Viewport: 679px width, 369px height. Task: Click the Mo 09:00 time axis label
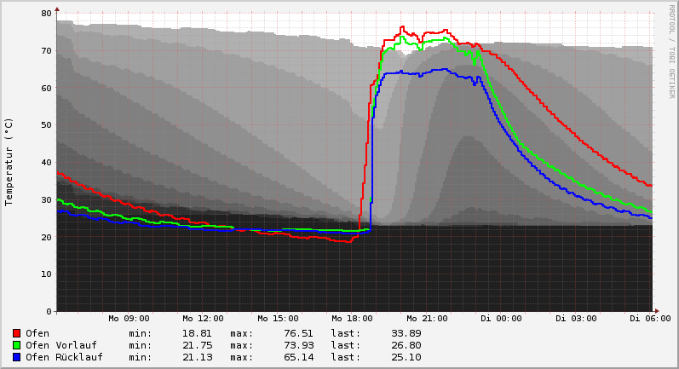click(x=129, y=319)
